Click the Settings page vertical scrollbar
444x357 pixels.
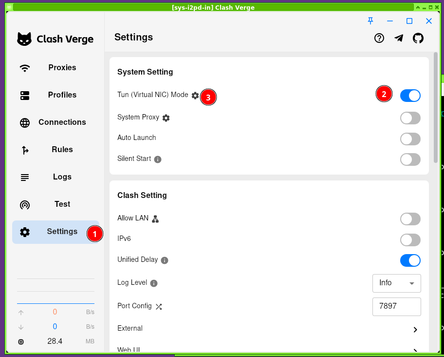(x=436, y=108)
